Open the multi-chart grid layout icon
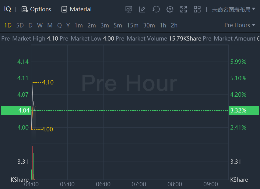Image resolution: width=260 pixels, height=189 pixels. [197, 9]
